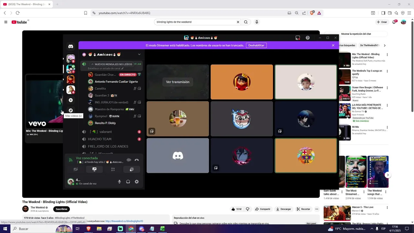This screenshot has width=414, height=233.
Task: Open Discord help question mark icon
Action: pyautogui.click(x=308, y=38)
